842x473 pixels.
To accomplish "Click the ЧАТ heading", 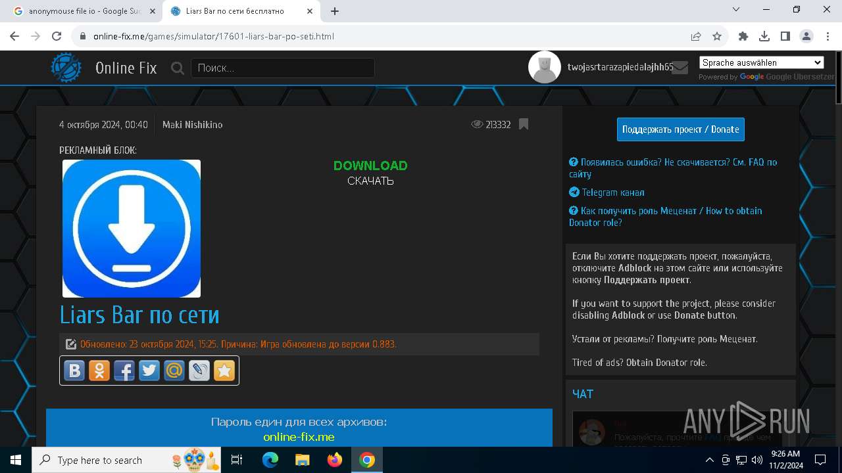I will 583,394.
